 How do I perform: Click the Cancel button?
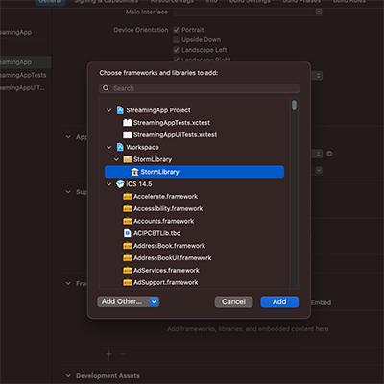click(x=233, y=301)
